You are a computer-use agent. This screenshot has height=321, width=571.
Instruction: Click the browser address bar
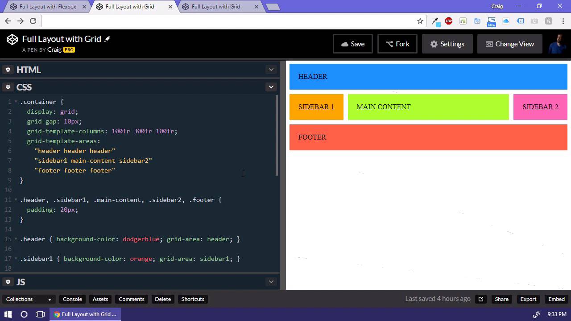(x=228, y=21)
